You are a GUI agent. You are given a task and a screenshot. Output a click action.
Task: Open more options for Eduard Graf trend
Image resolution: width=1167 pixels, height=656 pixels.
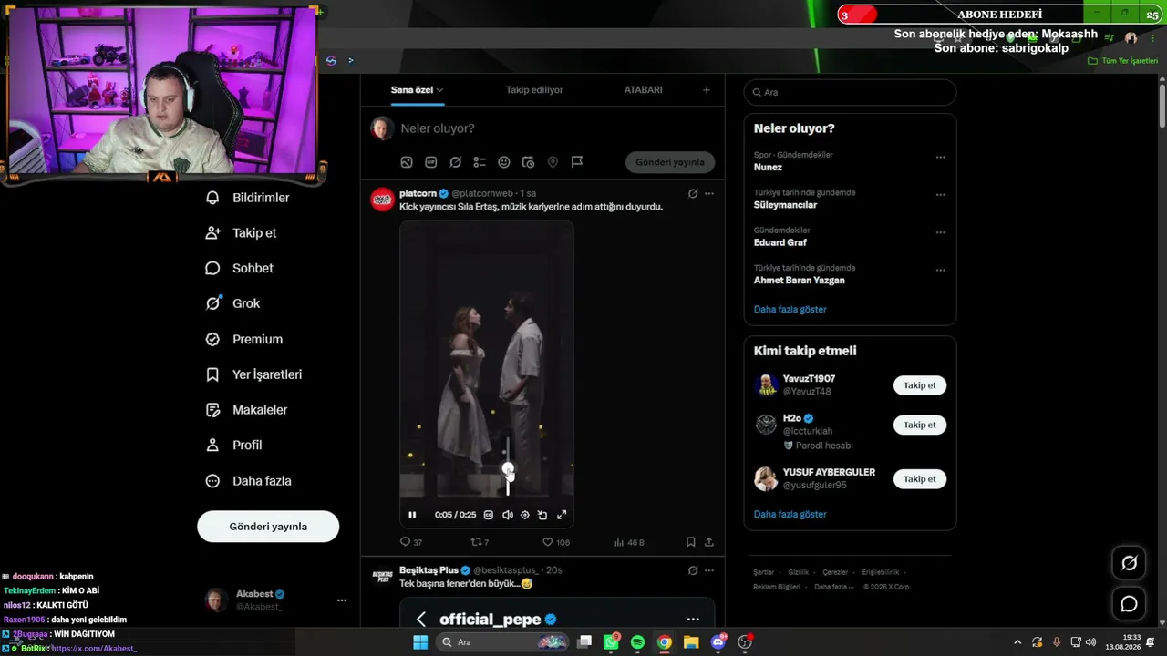point(941,232)
